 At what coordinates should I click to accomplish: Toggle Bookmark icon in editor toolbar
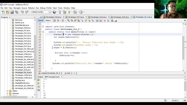(93, 21)
